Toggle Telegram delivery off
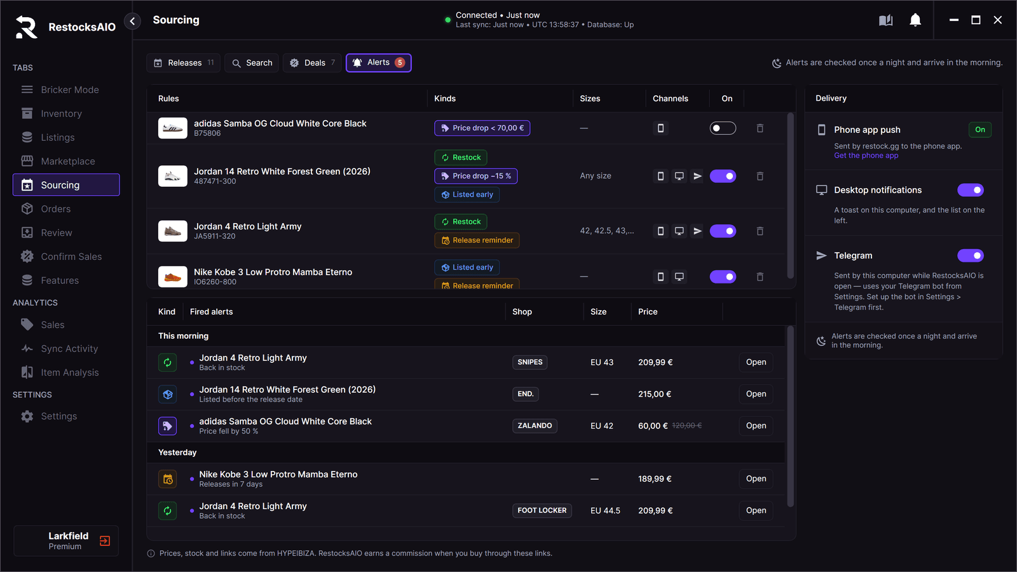 coord(971,255)
